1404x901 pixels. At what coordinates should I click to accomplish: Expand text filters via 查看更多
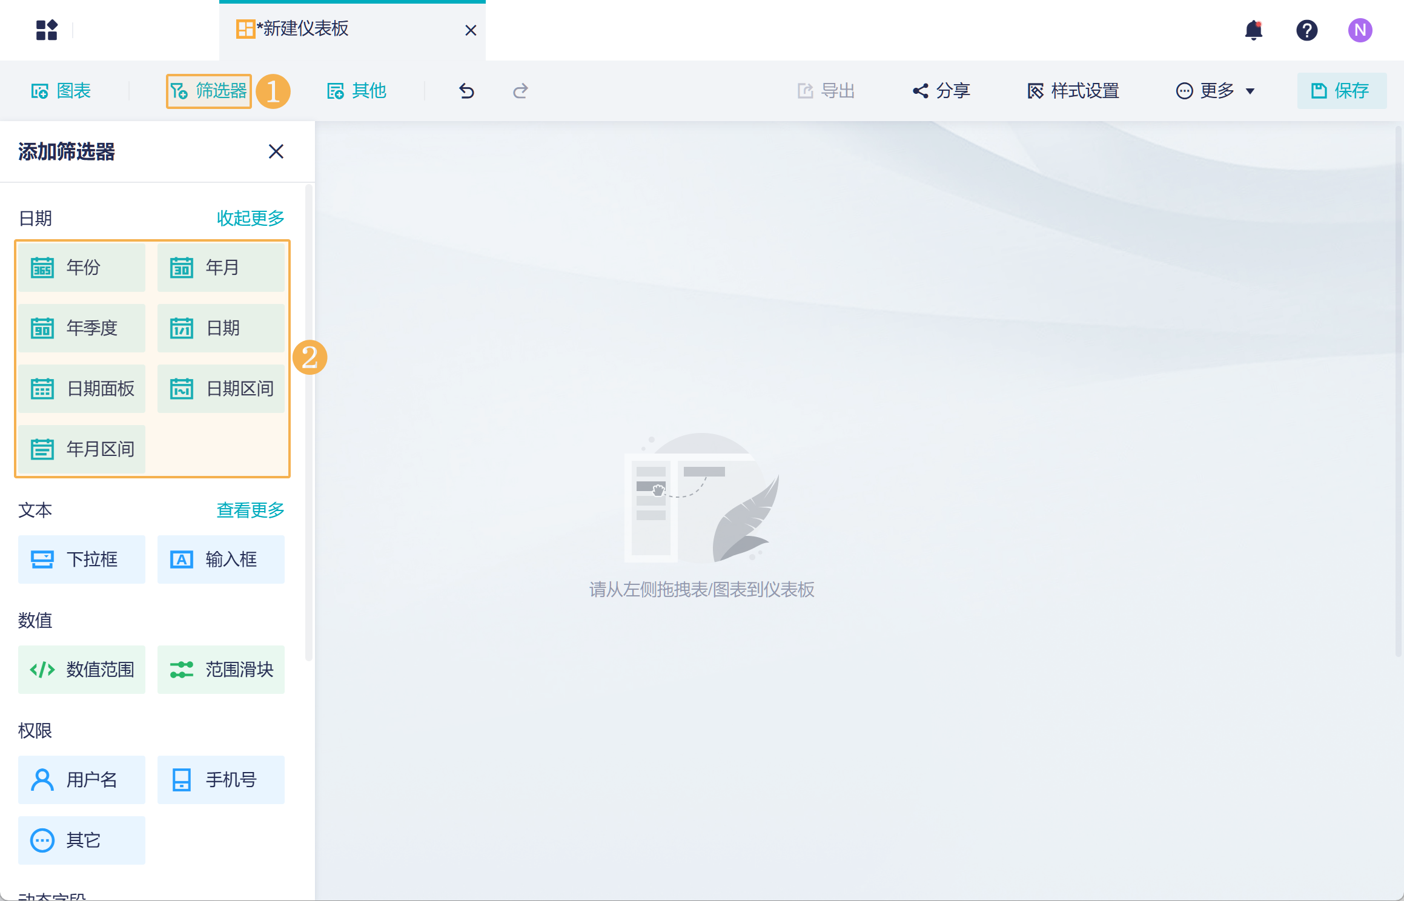[x=250, y=510]
